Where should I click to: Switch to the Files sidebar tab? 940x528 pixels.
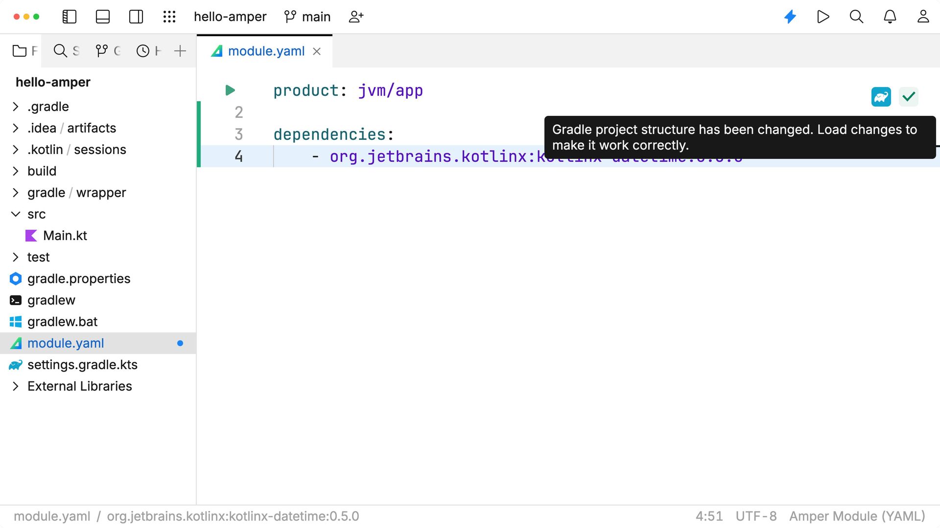(24, 51)
